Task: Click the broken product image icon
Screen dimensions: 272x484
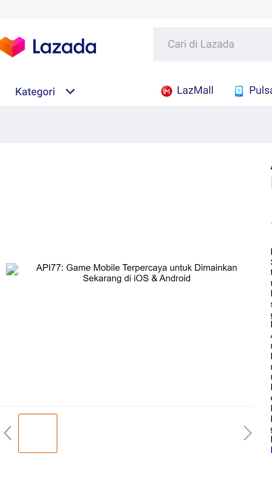Action: coord(12,269)
